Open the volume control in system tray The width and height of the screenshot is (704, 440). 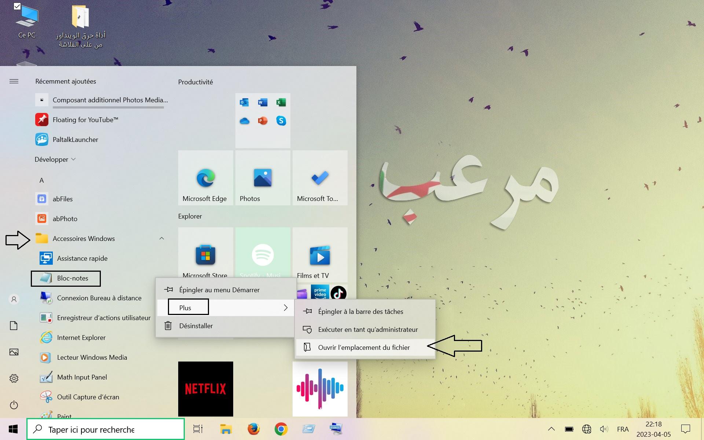604,429
